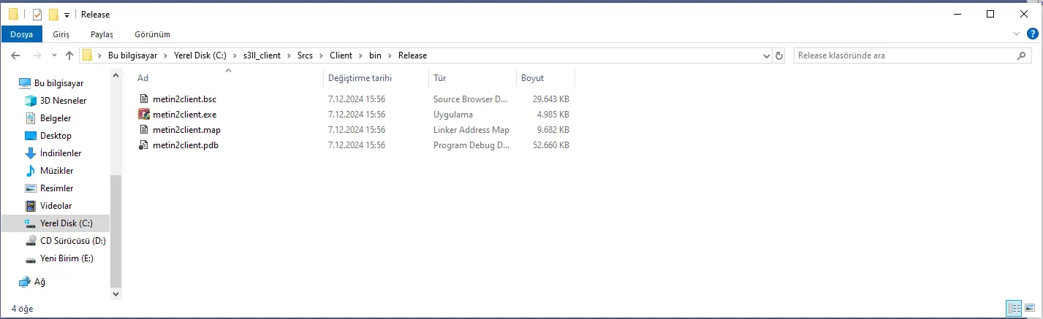Viewport: 1043px width, 319px height.
Task: Expand the chevron after 'Srcs' in the path
Action: point(322,55)
